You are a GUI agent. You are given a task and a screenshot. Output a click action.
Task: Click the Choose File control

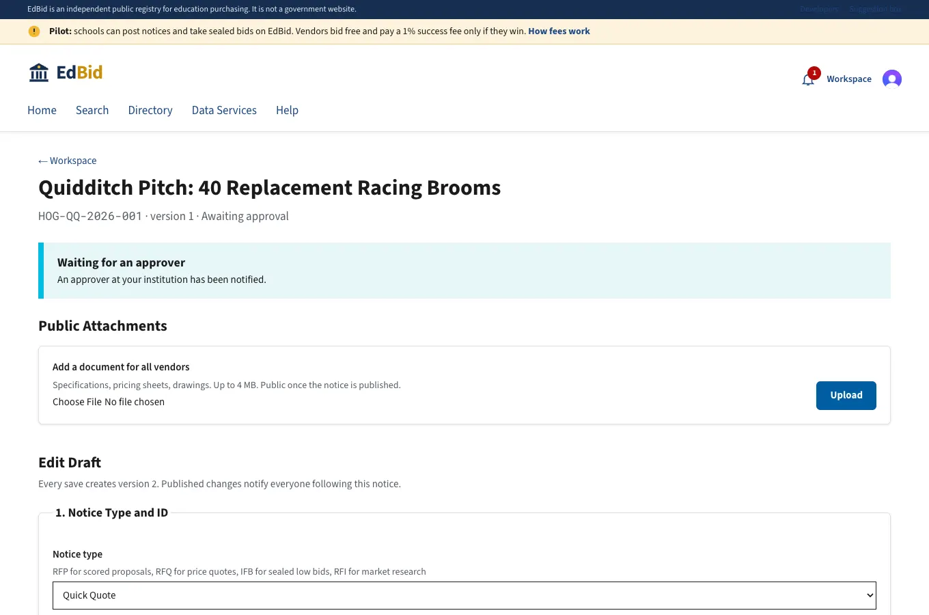pyautogui.click(x=77, y=402)
